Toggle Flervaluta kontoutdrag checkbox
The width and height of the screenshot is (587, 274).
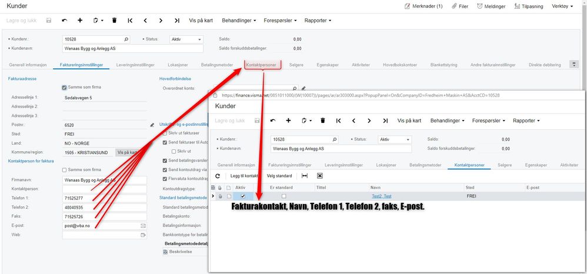coord(165,179)
